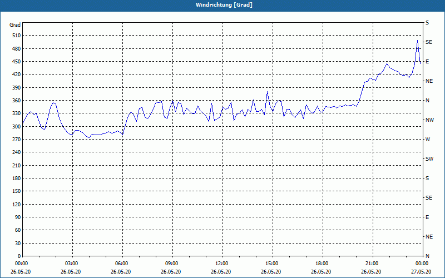Click the 420 degree axis label

pos(17,75)
